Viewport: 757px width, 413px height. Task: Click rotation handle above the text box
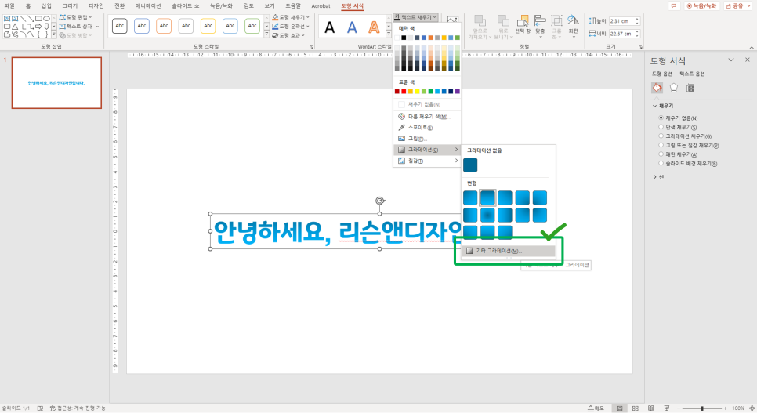[380, 201]
